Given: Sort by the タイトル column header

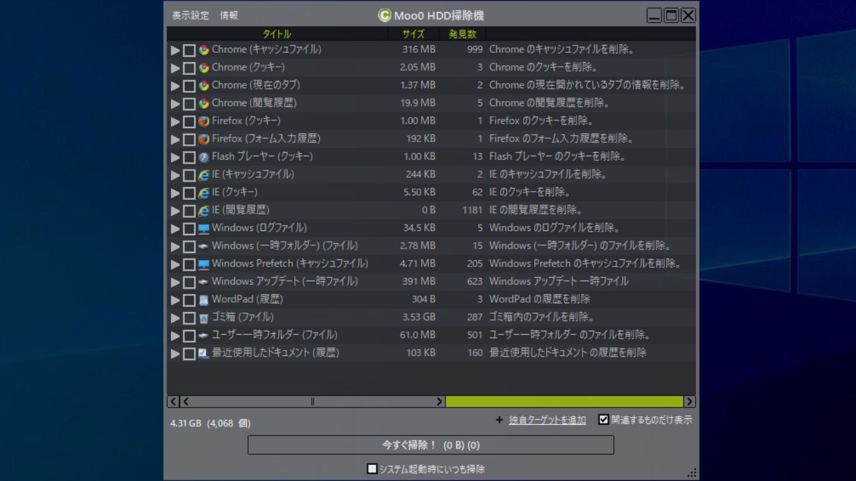Looking at the screenshot, I should (x=277, y=34).
